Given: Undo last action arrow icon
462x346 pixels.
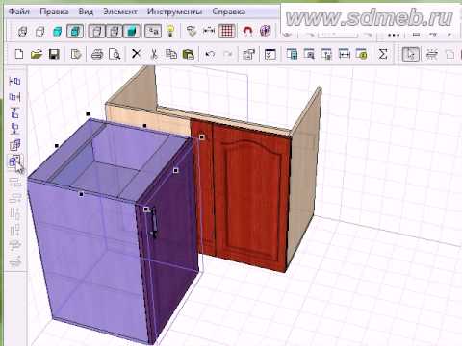Looking at the screenshot, I should pos(210,54).
